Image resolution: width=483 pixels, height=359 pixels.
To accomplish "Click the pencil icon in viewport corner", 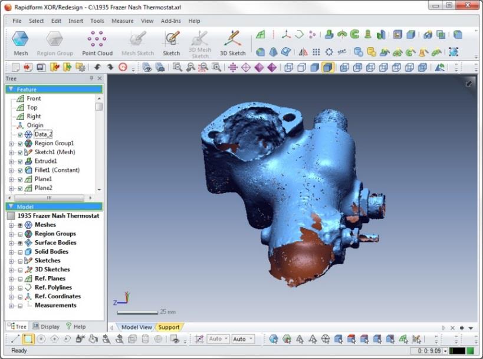I will click(468, 83).
